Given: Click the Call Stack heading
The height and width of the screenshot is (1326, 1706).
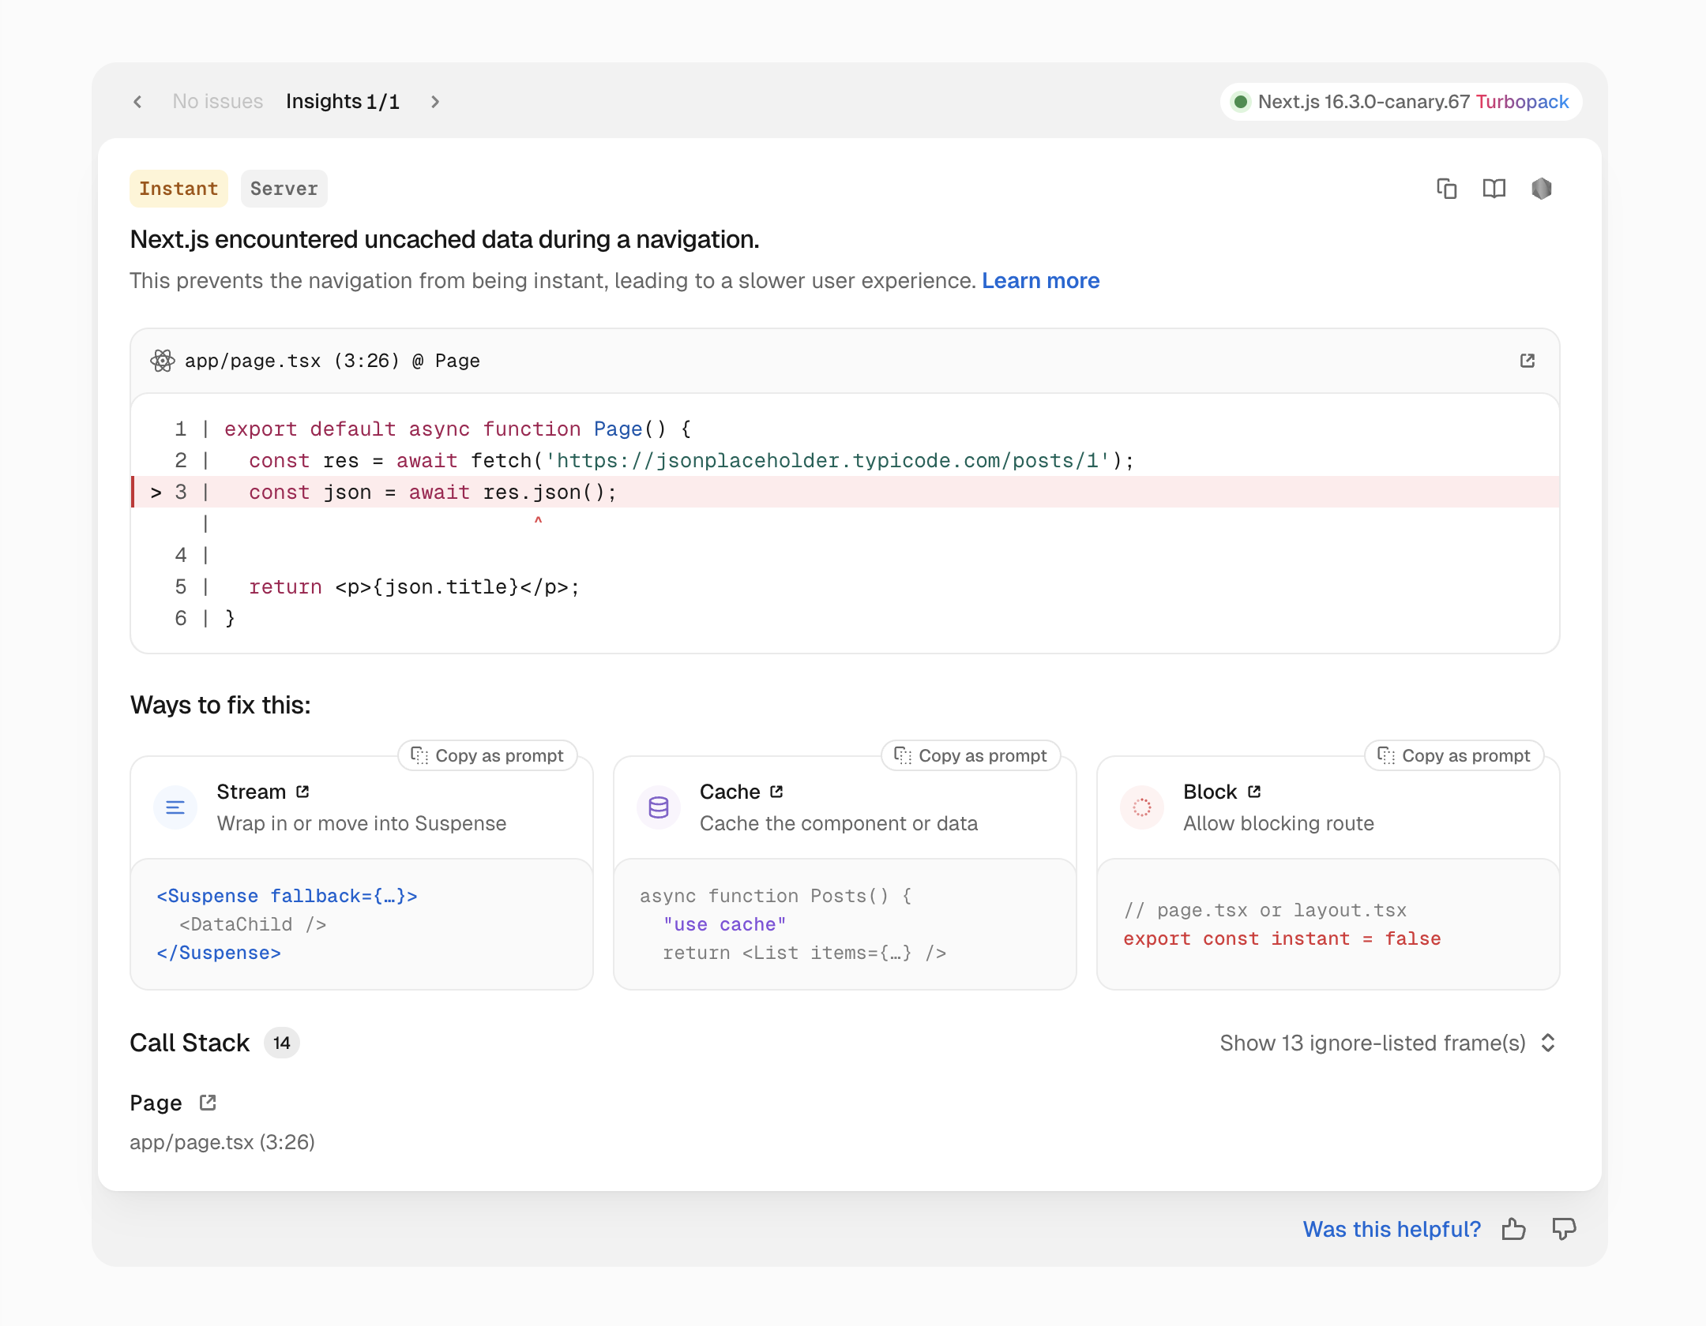Looking at the screenshot, I should pyautogui.click(x=190, y=1043).
